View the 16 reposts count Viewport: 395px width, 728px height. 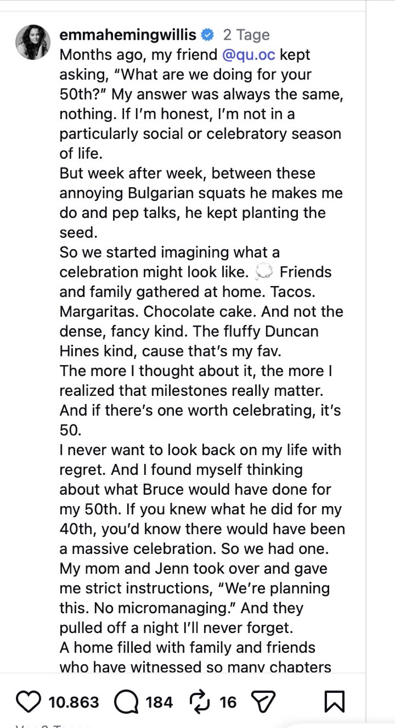(x=228, y=702)
